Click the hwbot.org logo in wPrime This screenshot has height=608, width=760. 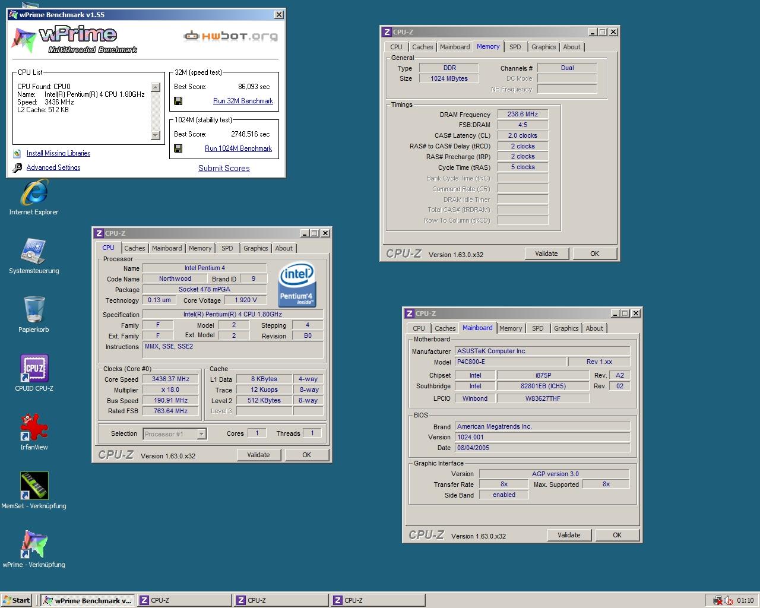coord(230,36)
